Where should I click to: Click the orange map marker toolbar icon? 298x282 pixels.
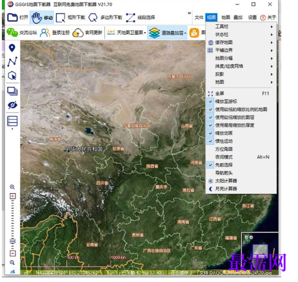(x=194, y=33)
